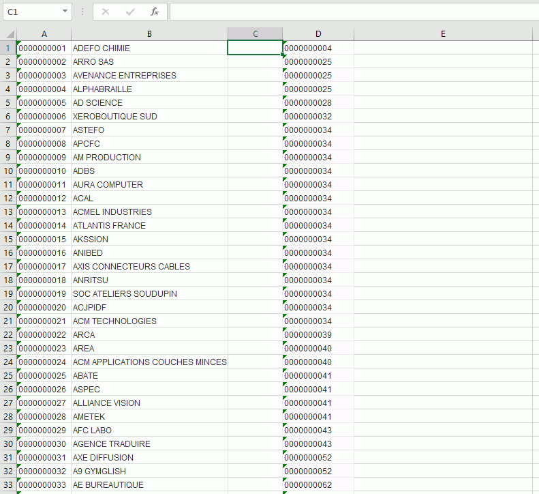Viewport: 539px width, 494px height.
Task: Select row 33 header
Action: [x=8, y=484]
